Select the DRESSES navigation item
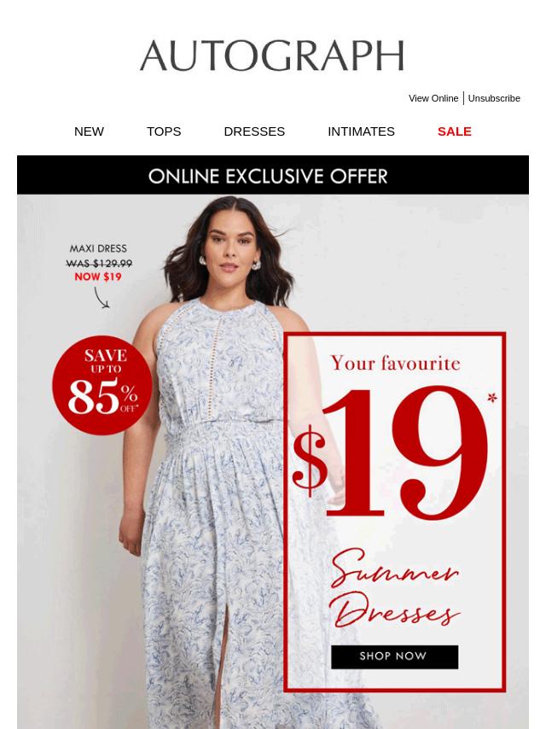Viewport: 546px width, 729px height. click(254, 131)
